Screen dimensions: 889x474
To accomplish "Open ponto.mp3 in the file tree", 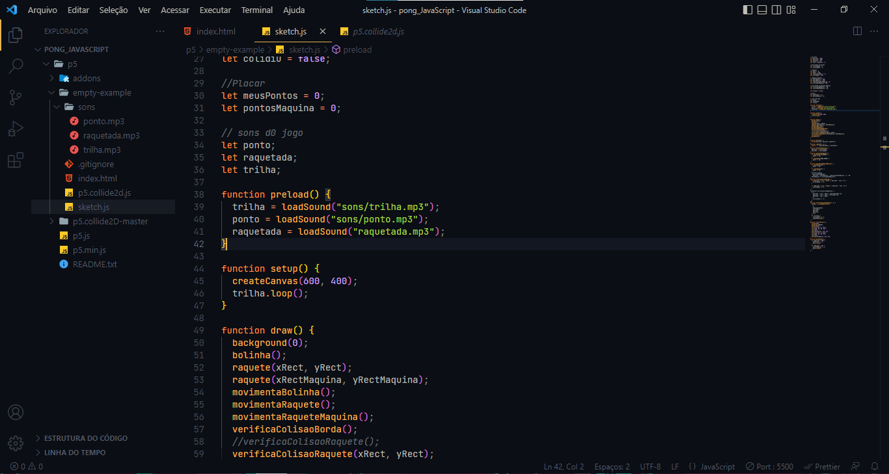I will [103, 121].
